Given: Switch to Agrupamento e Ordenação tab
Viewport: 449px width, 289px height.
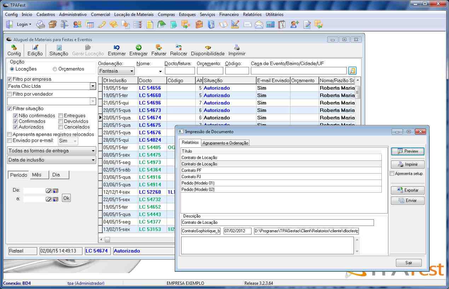Looking at the screenshot, I should click(225, 143).
